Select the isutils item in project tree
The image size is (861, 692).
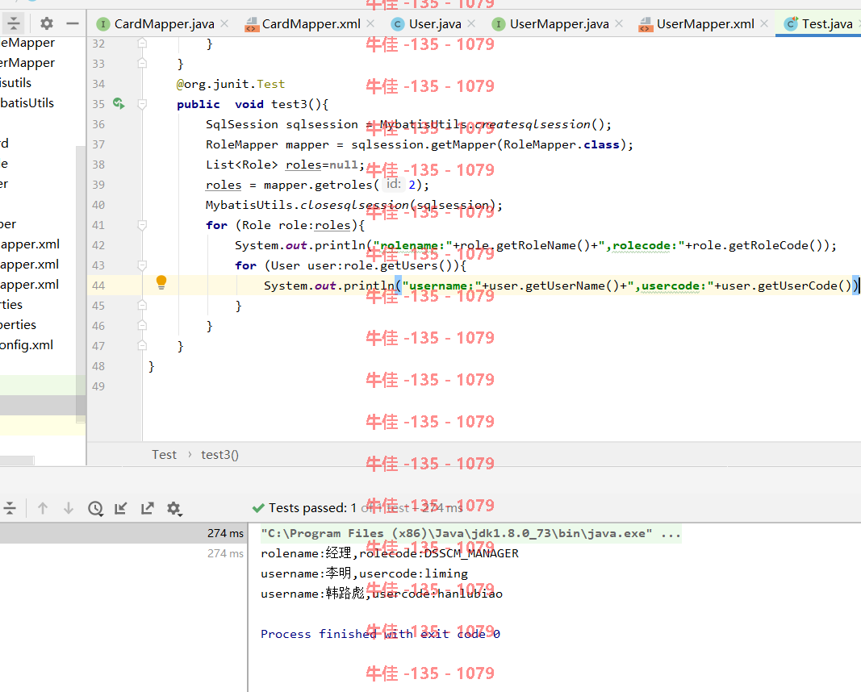click(16, 83)
